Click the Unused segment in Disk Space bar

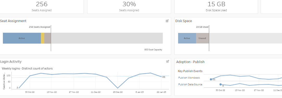coord(202,38)
